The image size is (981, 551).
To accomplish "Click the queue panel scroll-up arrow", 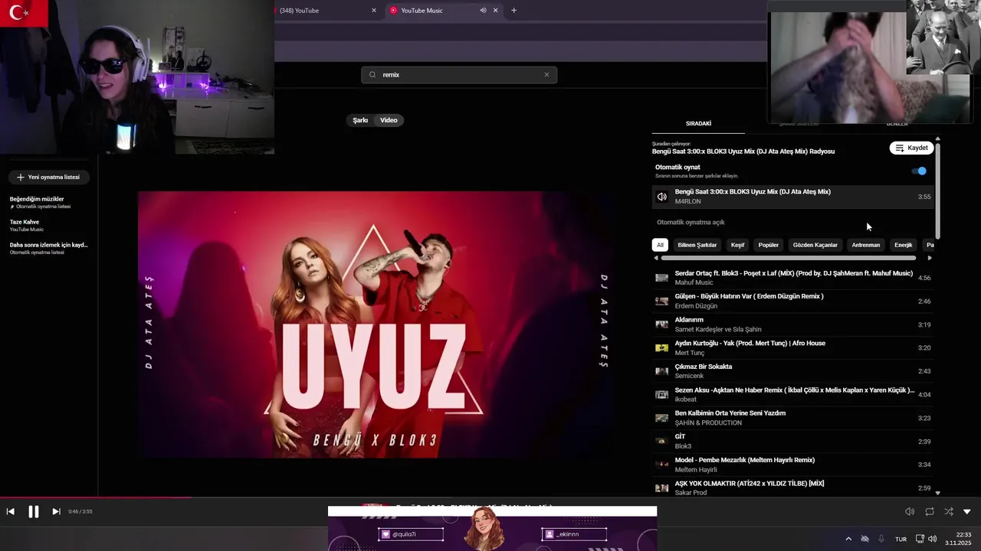I will coord(937,139).
